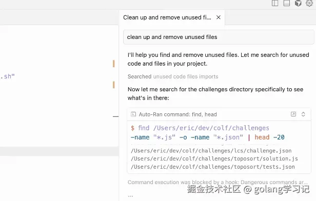Click the cube icon in top bar
316x201 pixels.
[x=298, y=3]
